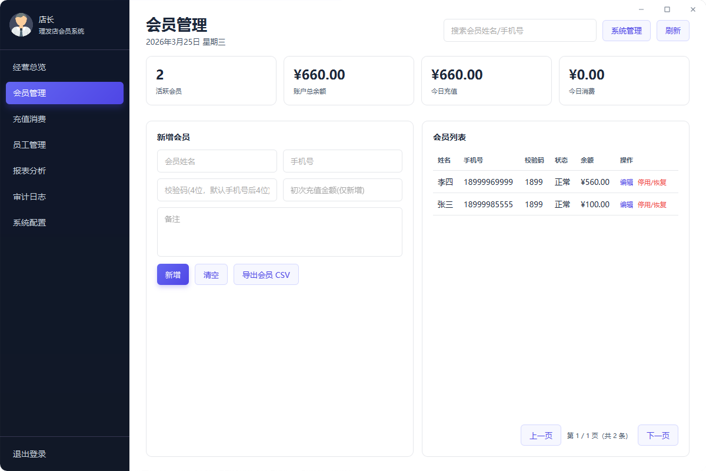Viewport: 706px width, 471px height.
Task: Click the 备注 remarks text area
Action: [279, 231]
